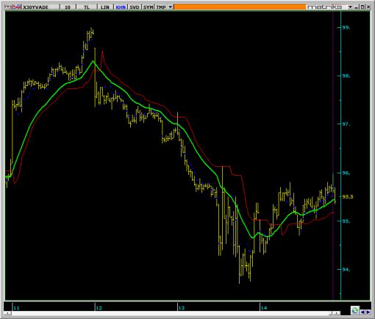Screen dimensions: 375x319
Task: Open the dropdown arrow after TMP
Action: 171,7
